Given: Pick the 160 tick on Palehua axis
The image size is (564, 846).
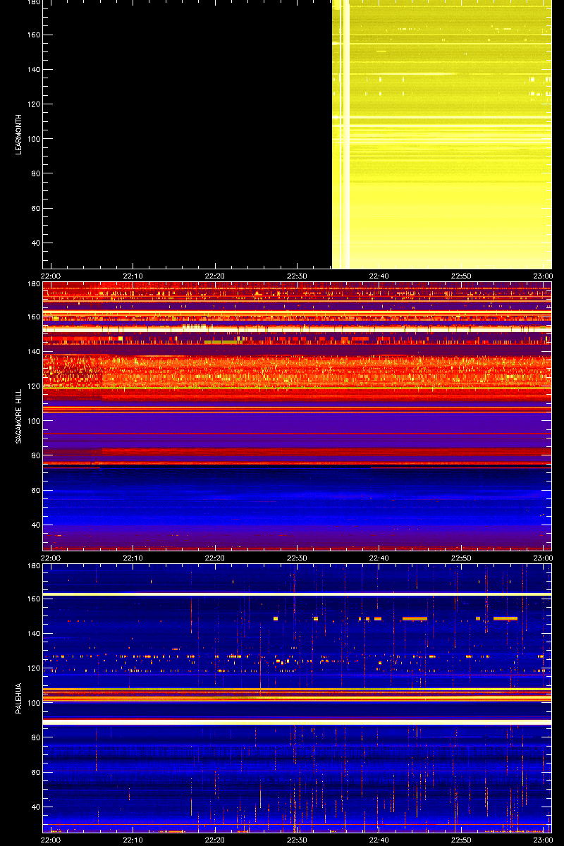Looking at the screenshot, I should (33, 599).
